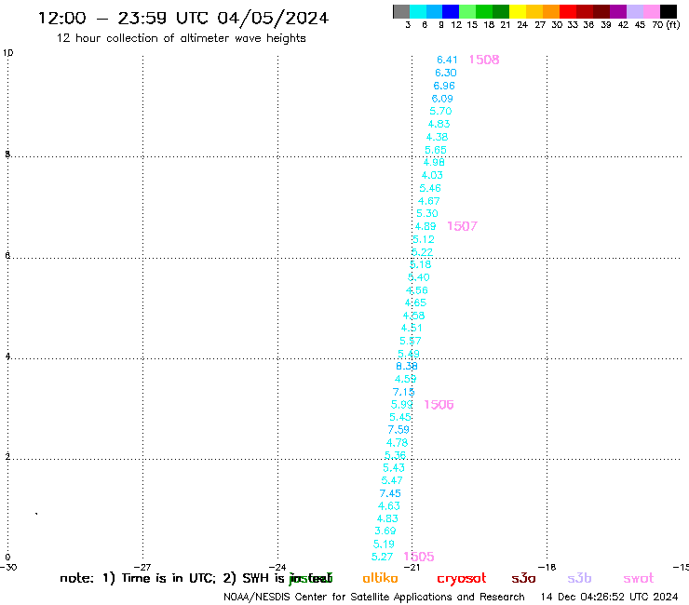Click the wave height value 5.27
Viewport: 689px width, 605px height.
click(x=383, y=558)
